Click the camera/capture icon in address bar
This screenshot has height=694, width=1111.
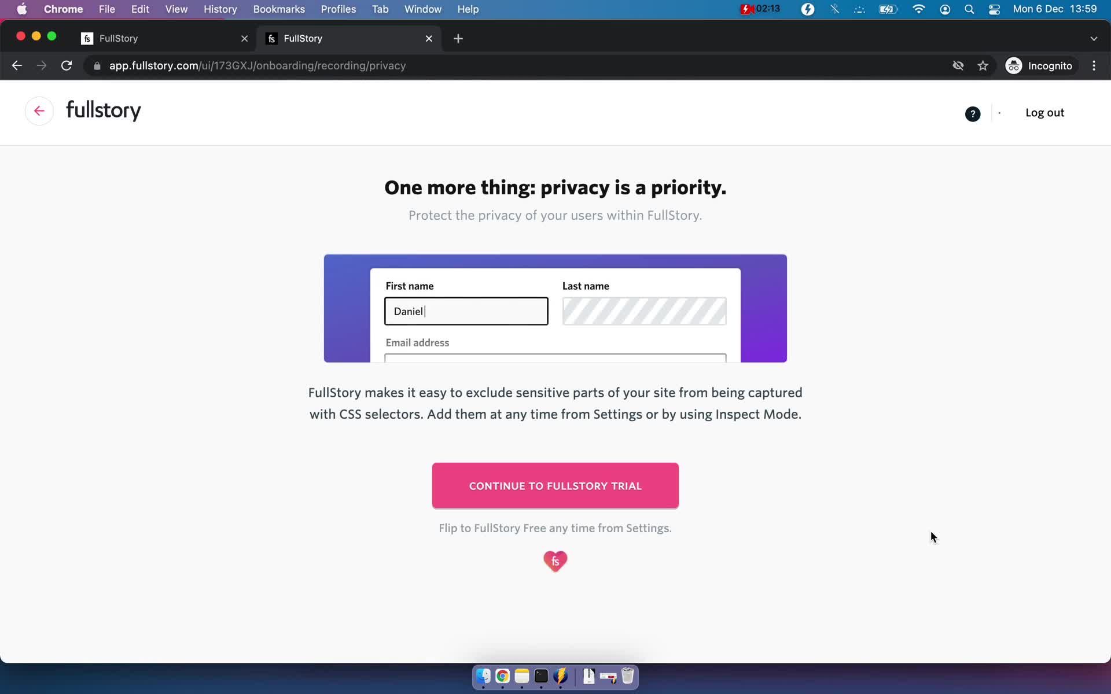958,65
